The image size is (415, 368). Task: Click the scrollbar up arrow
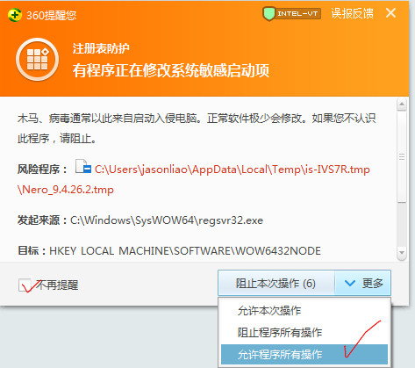pos(402,105)
